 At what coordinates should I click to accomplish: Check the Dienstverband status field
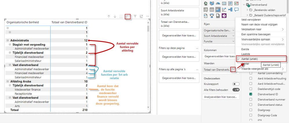(251, 105)
